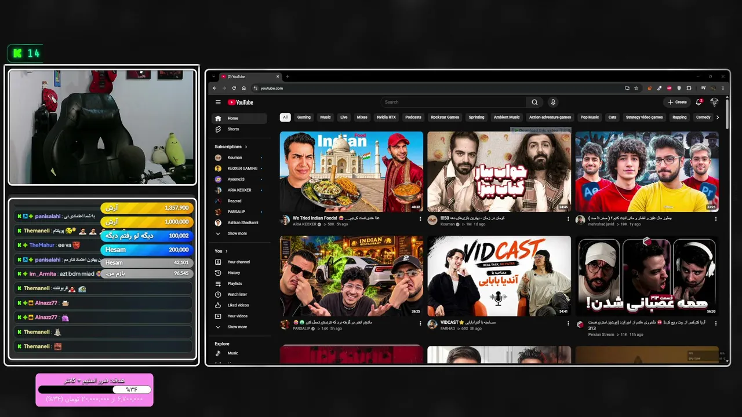Open the account avatar menu
The height and width of the screenshot is (417, 742).
click(714, 103)
